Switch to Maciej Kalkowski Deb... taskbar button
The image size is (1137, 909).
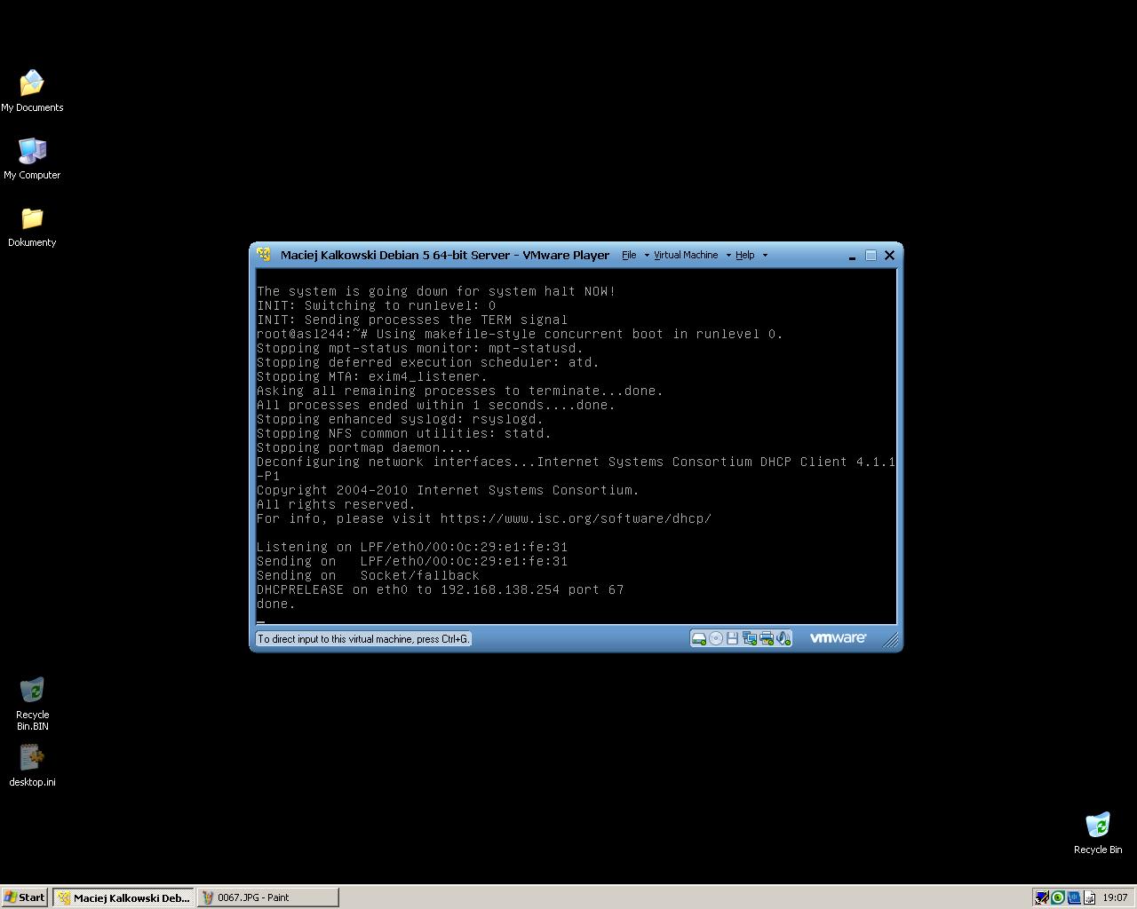click(123, 897)
